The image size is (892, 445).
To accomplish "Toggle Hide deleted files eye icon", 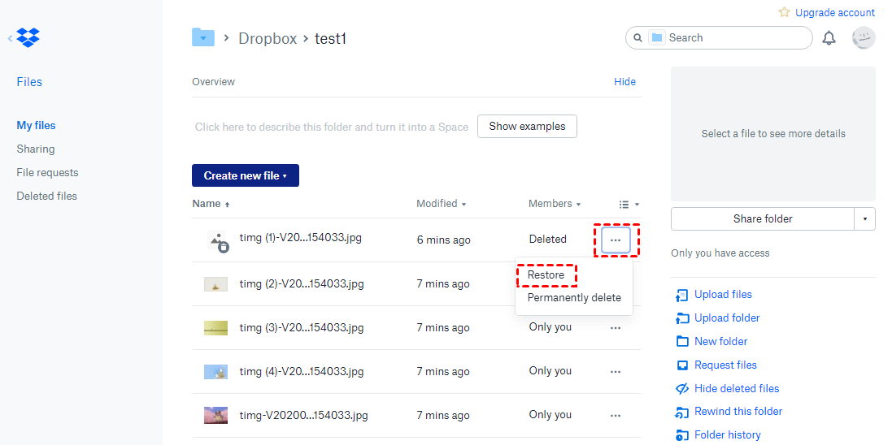I will click(x=681, y=389).
